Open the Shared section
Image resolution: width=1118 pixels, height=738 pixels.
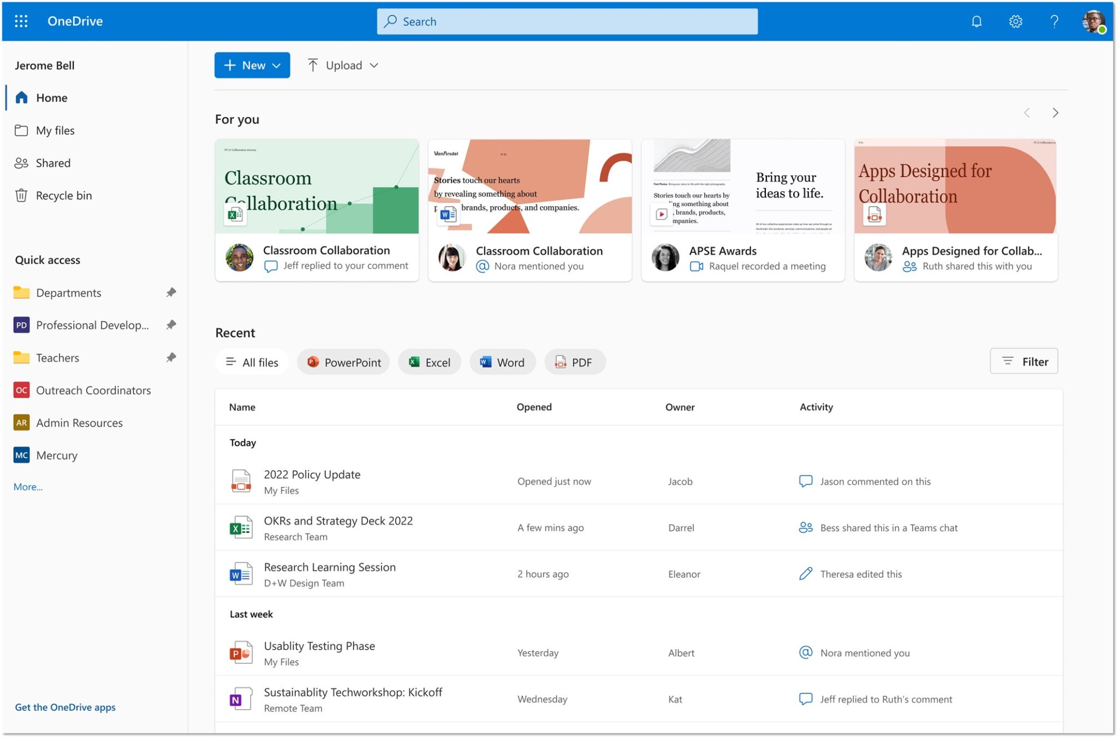point(53,163)
